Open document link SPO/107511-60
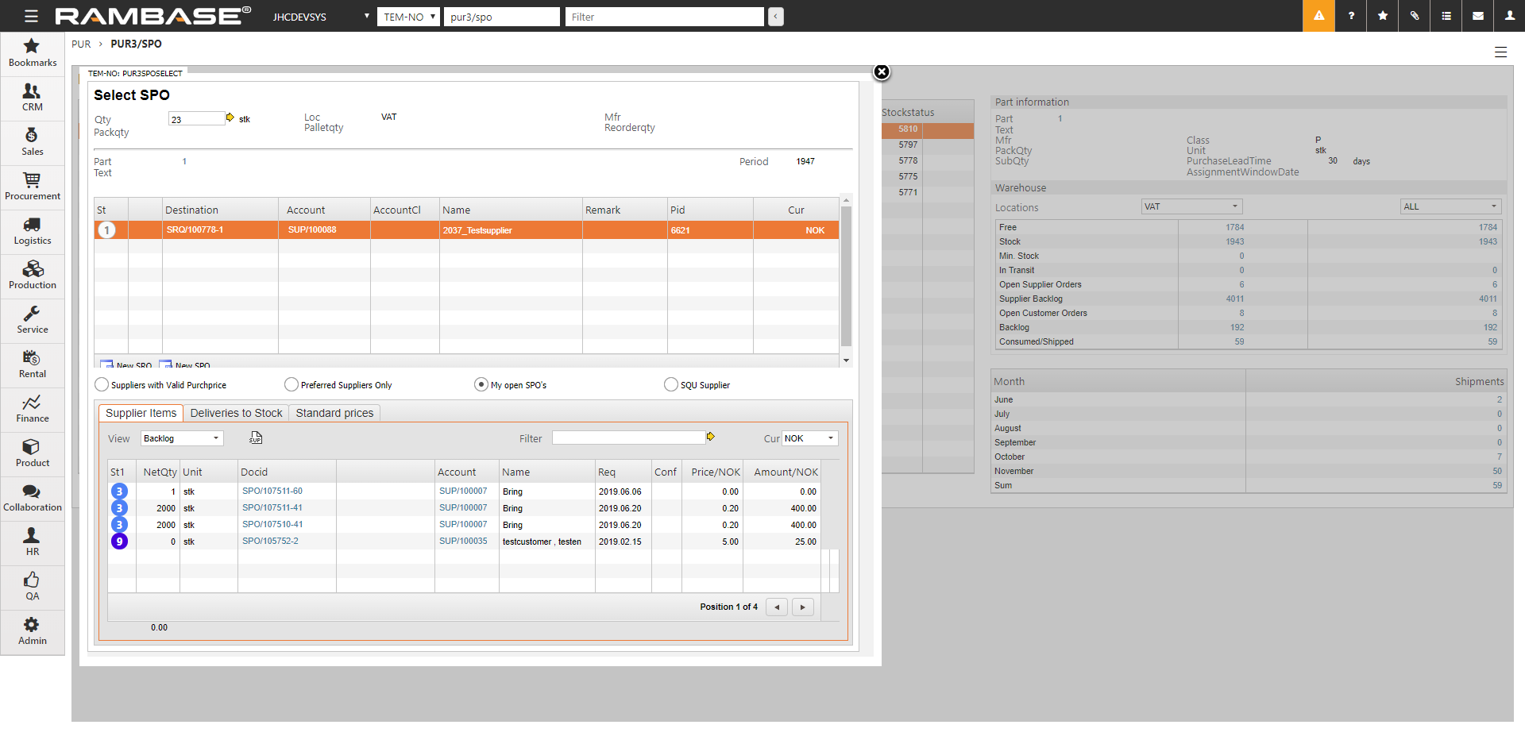This screenshot has height=744, width=1525. [272, 492]
